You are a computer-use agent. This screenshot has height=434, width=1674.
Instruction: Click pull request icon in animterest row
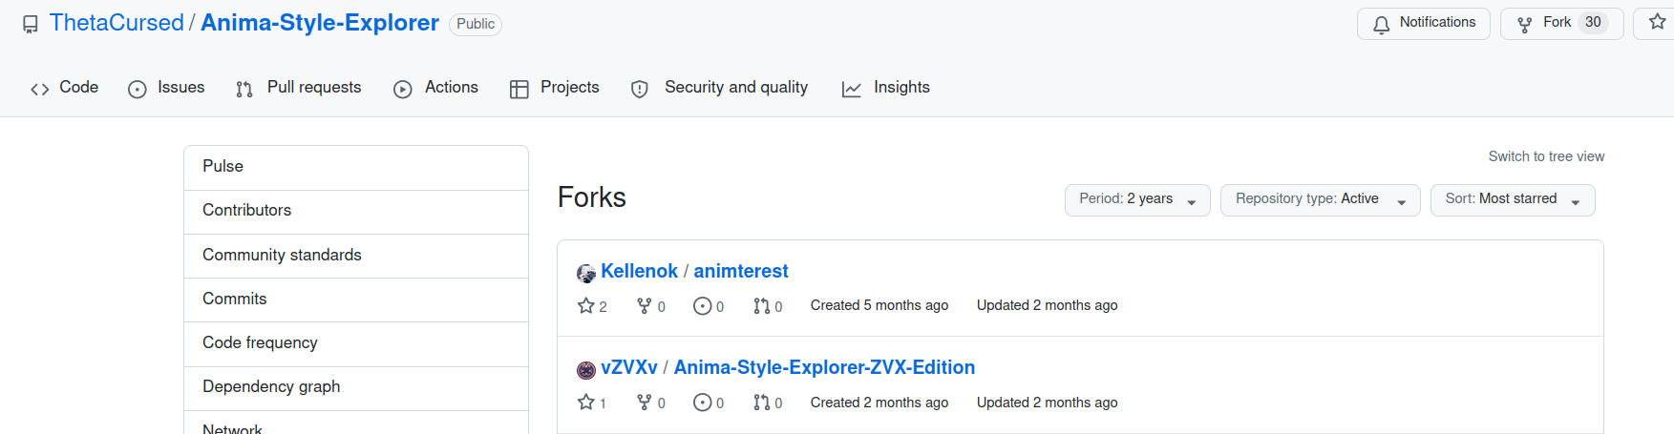point(761,305)
